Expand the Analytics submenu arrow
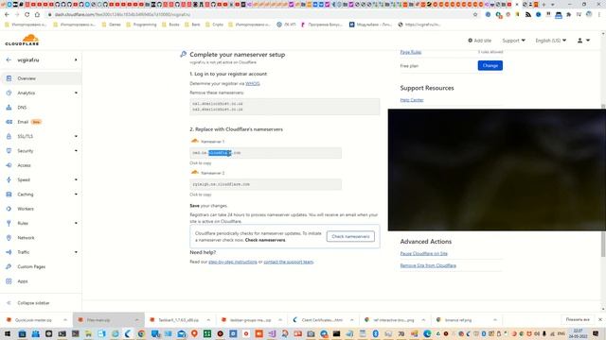 [x=76, y=93]
